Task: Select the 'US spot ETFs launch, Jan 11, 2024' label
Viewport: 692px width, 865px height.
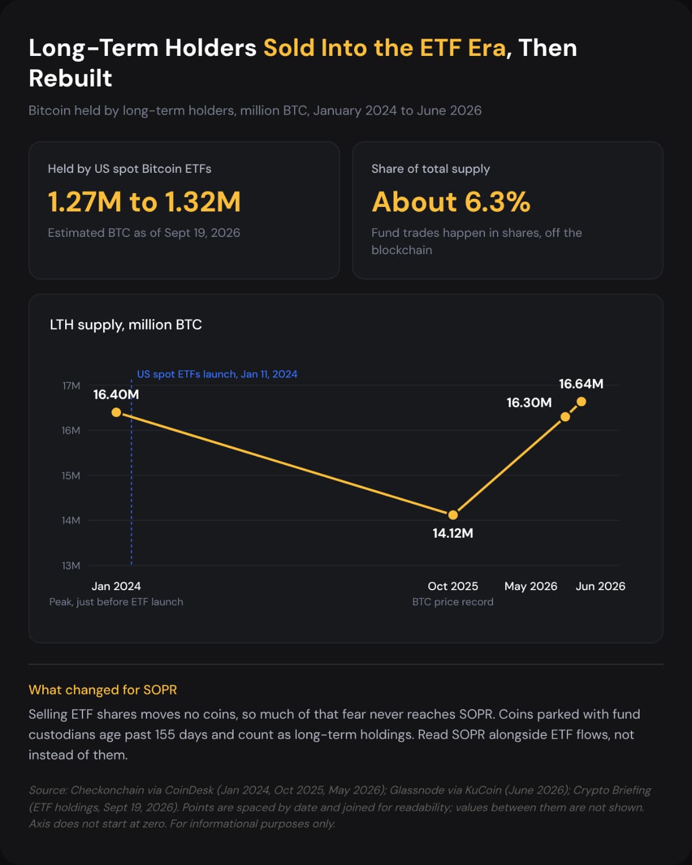Action: tap(217, 374)
